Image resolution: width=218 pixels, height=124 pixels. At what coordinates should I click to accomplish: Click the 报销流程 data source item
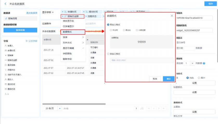point(12,18)
